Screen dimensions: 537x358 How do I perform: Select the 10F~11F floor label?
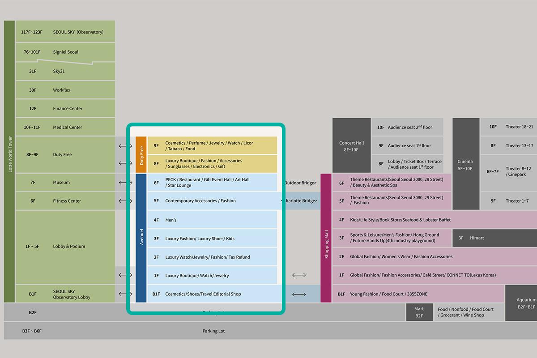coord(32,128)
